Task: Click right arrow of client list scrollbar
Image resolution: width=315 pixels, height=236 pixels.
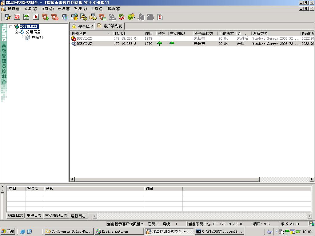Action: [312, 179]
